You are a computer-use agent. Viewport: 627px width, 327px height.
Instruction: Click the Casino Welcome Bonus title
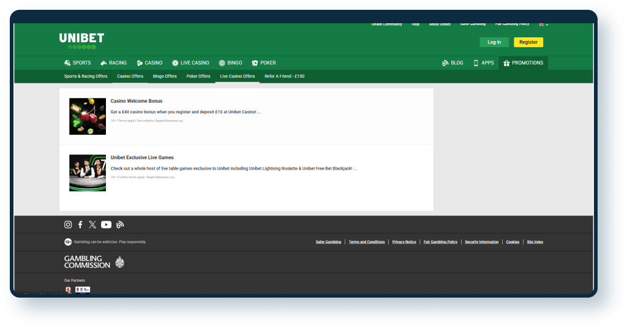click(x=137, y=101)
